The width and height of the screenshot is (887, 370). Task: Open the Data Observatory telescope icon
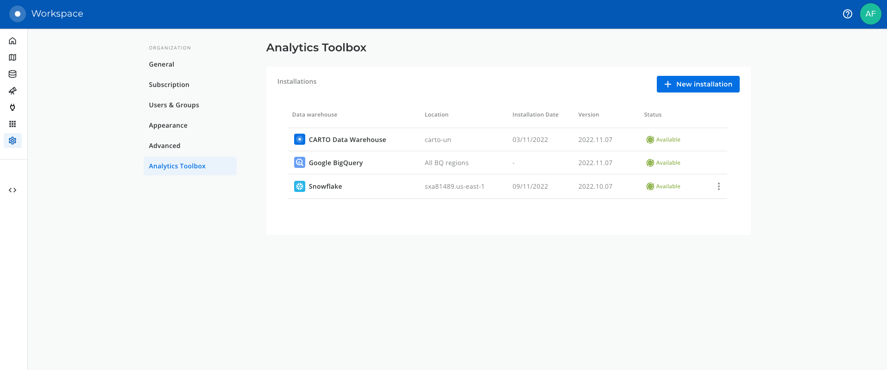point(13,91)
